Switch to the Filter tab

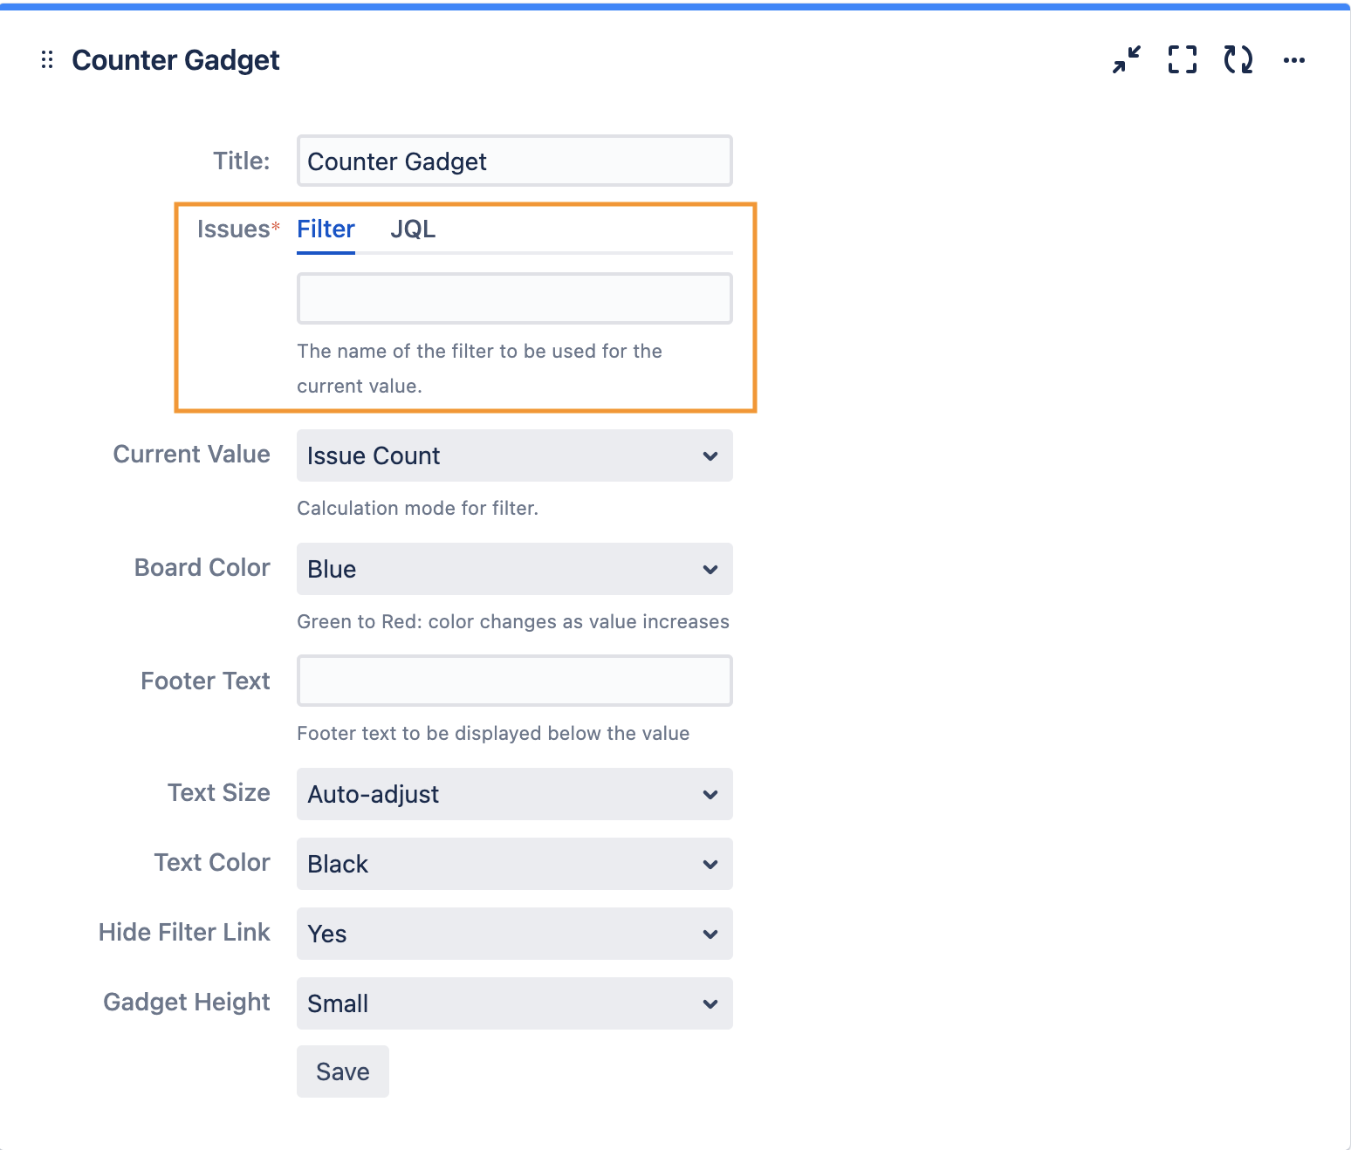click(326, 229)
